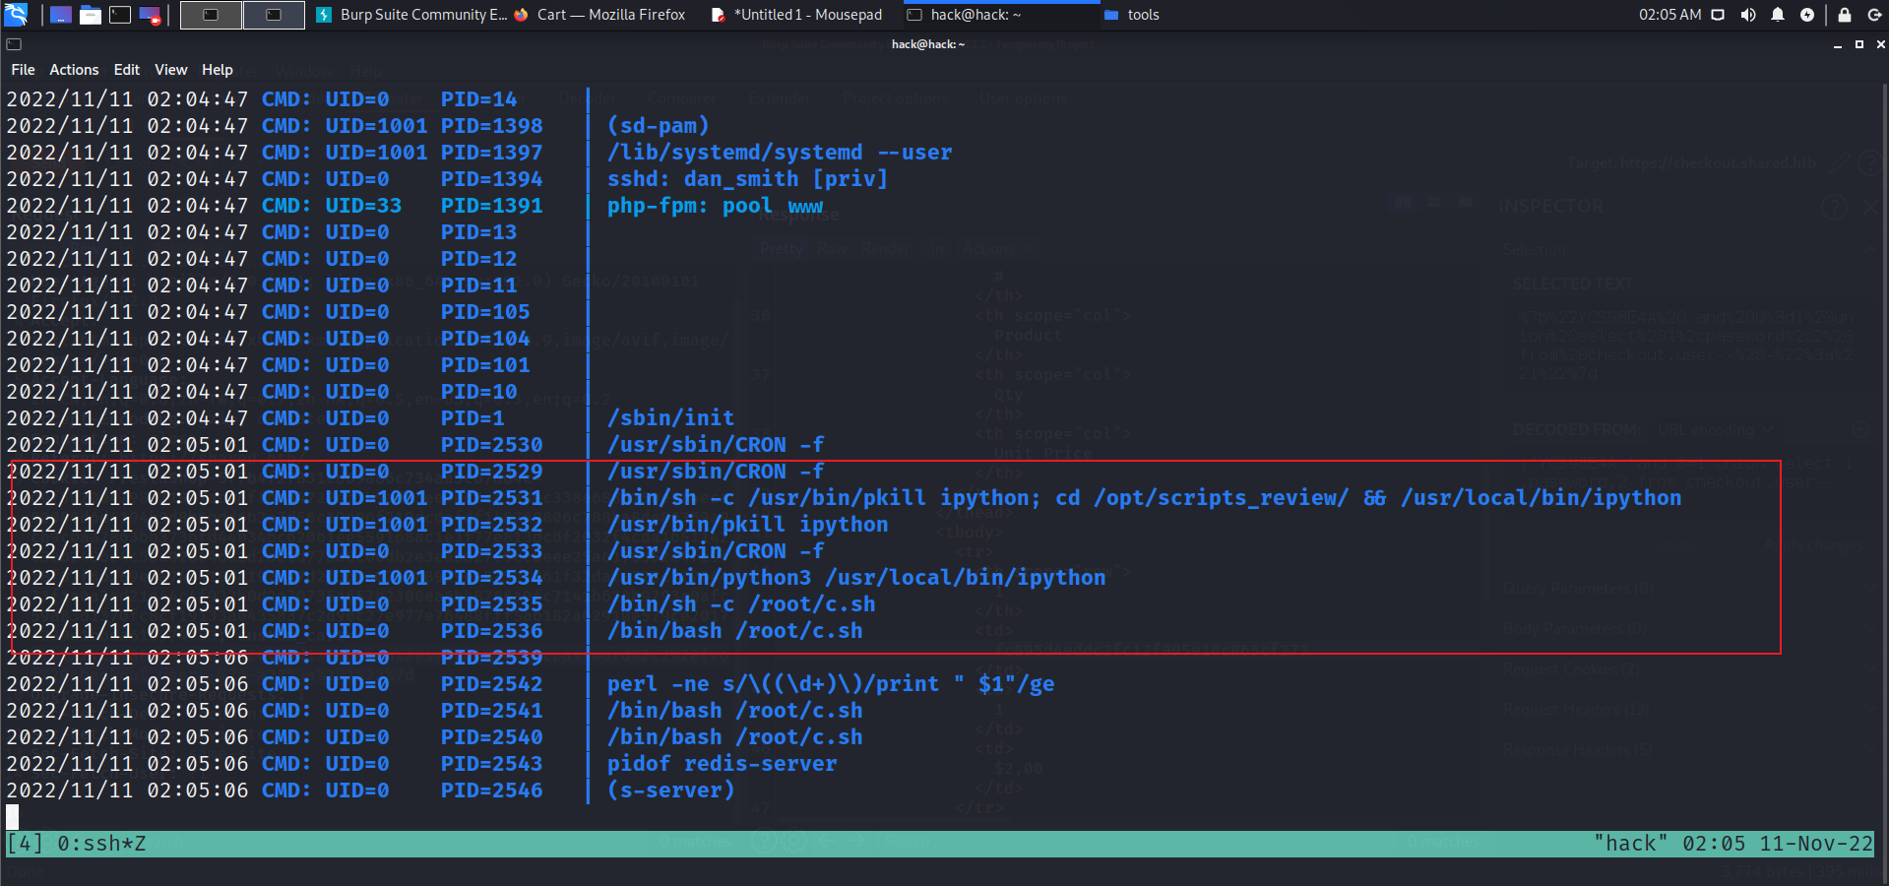Viewport: 1889px width, 886px height.
Task: Click the text 'pidof redis-server'
Action: point(722,764)
